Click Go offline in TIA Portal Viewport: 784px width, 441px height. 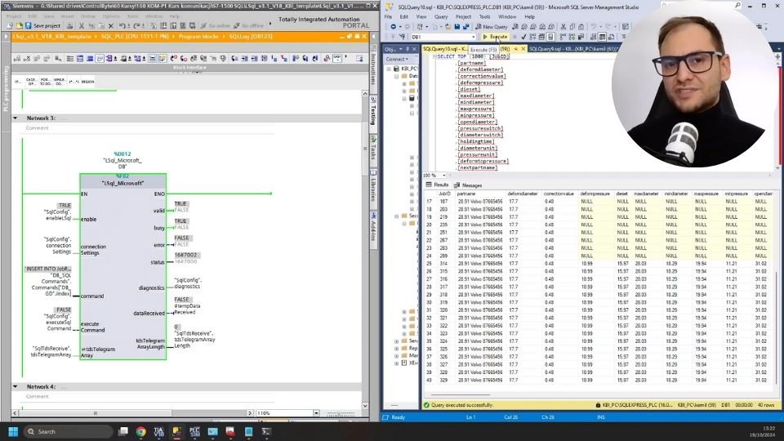[249, 25]
